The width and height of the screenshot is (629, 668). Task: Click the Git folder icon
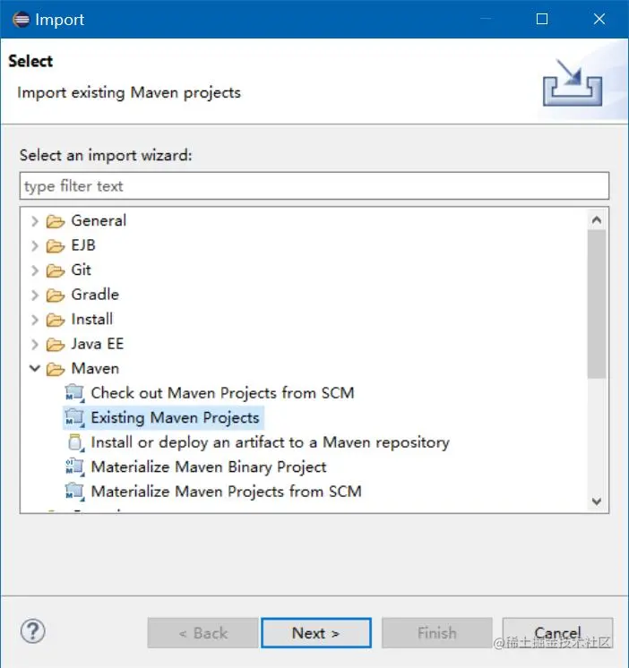pos(56,270)
